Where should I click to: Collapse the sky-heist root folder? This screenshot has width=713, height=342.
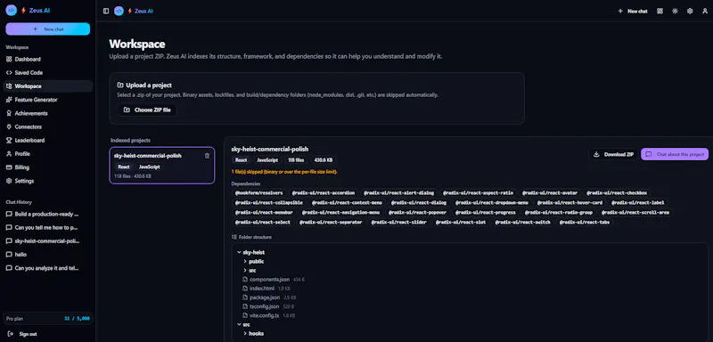point(239,252)
